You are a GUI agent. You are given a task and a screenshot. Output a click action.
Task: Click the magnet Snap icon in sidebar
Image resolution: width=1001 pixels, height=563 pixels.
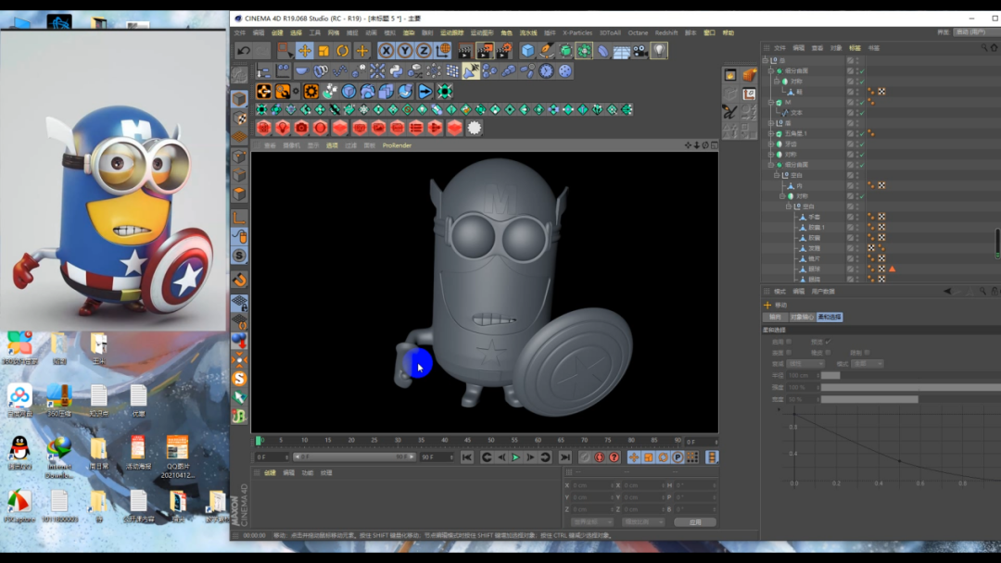(x=239, y=280)
